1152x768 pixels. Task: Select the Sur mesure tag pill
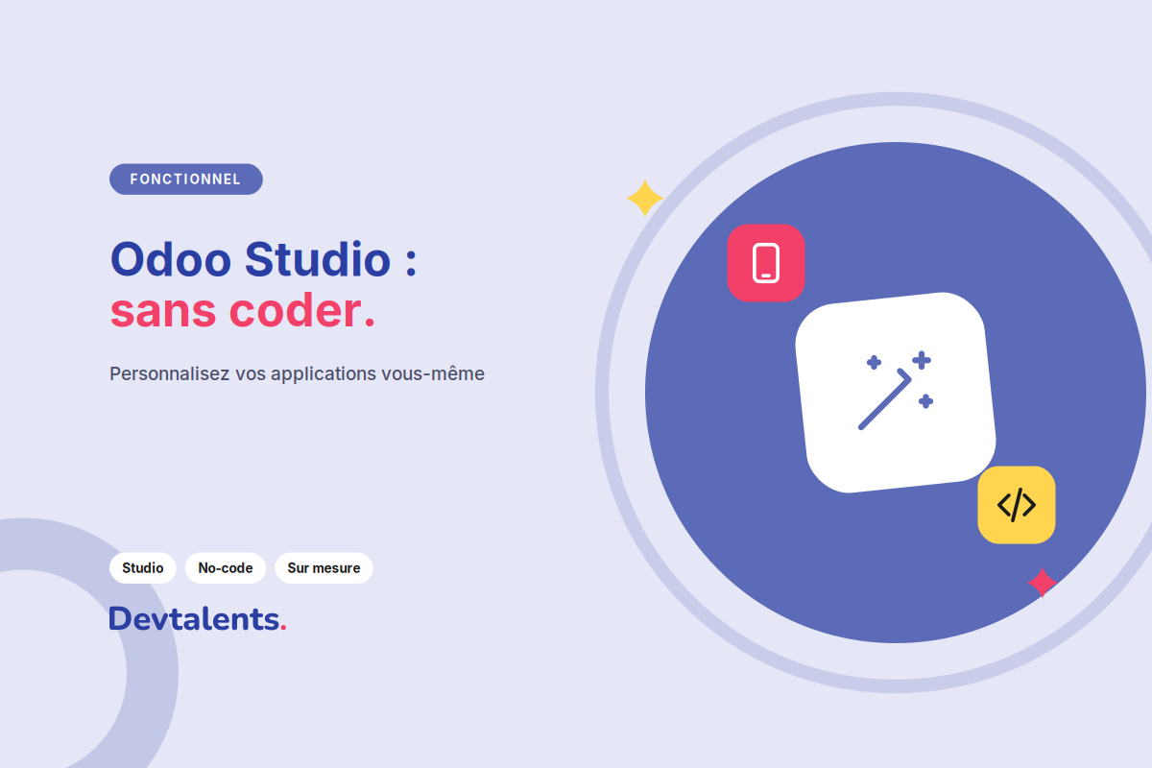click(324, 568)
